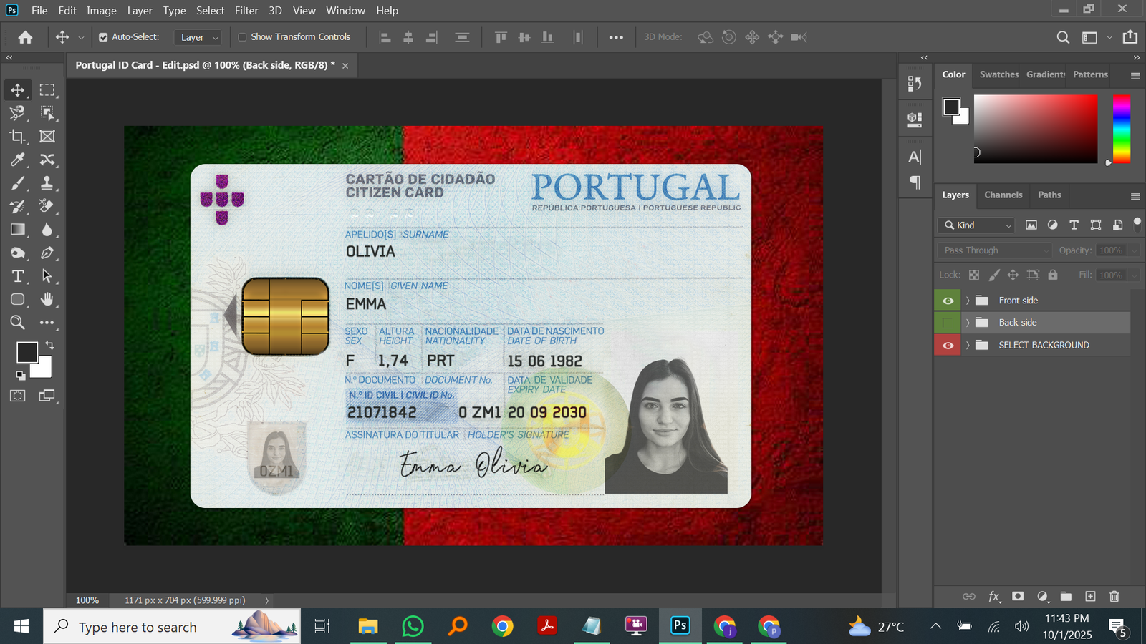Create a new group with folder button

pyautogui.click(x=1066, y=596)
